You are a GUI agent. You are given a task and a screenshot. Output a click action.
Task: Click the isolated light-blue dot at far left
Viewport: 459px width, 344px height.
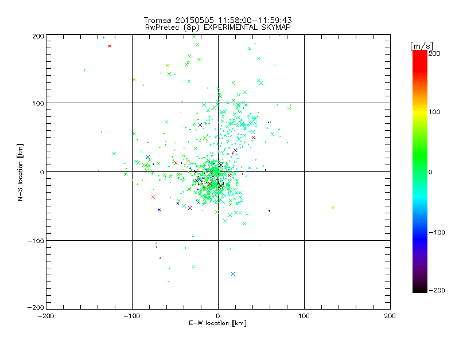tap(84, 70)
